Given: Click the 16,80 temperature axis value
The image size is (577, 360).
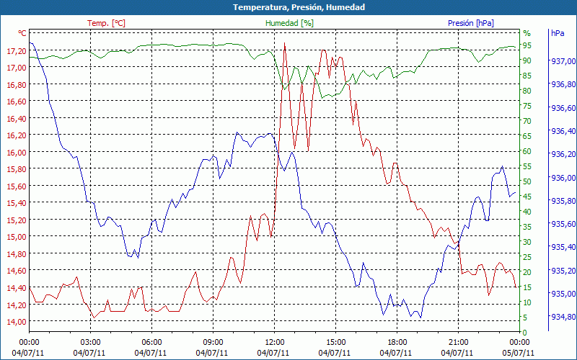Looking at the screenshot, I should (x=17, y=85).
